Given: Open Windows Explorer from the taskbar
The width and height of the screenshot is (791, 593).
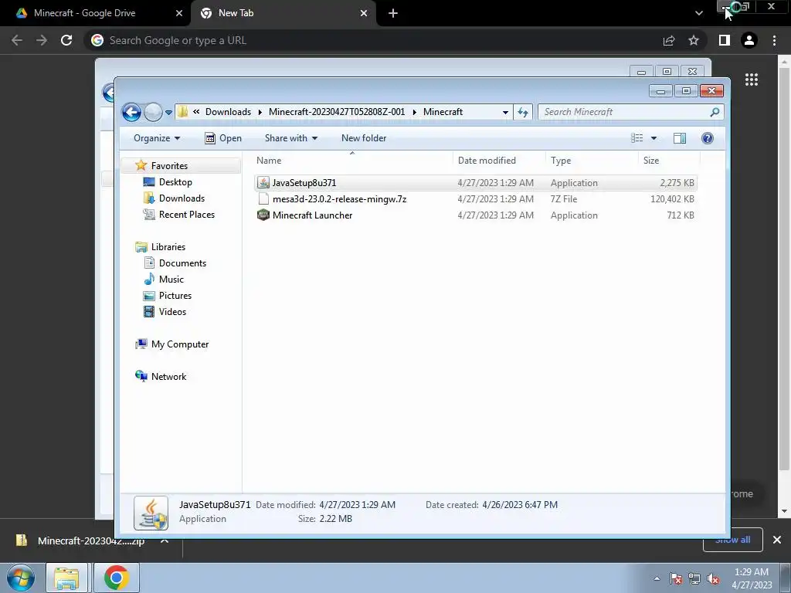Looking at the screenshot, I should tap(66, 578).
